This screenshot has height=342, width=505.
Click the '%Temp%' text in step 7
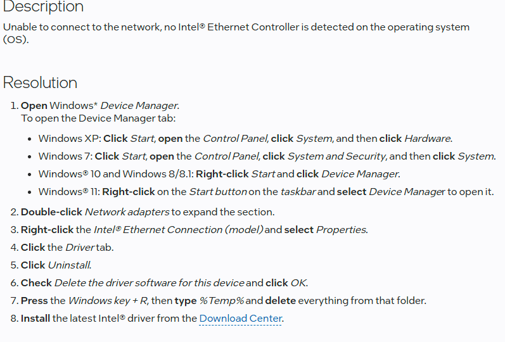[222, 300]
